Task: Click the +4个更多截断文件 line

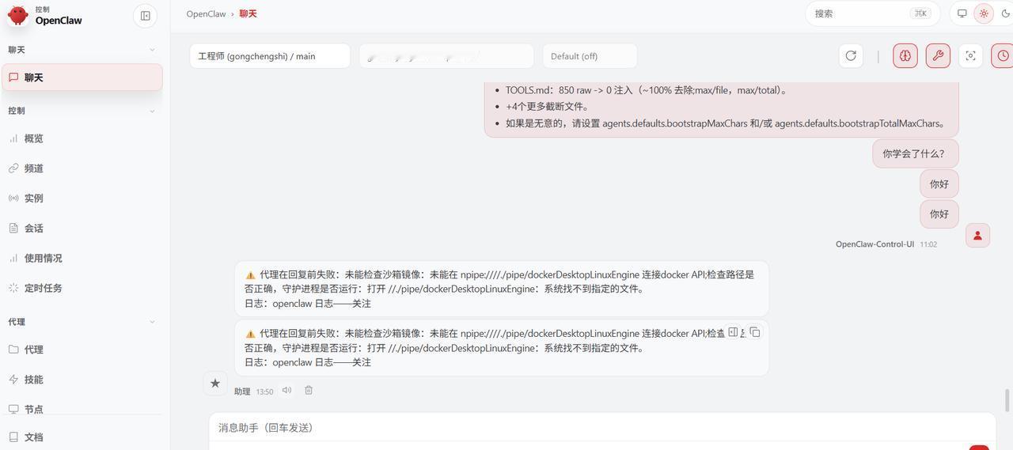Action: [548, 107]
